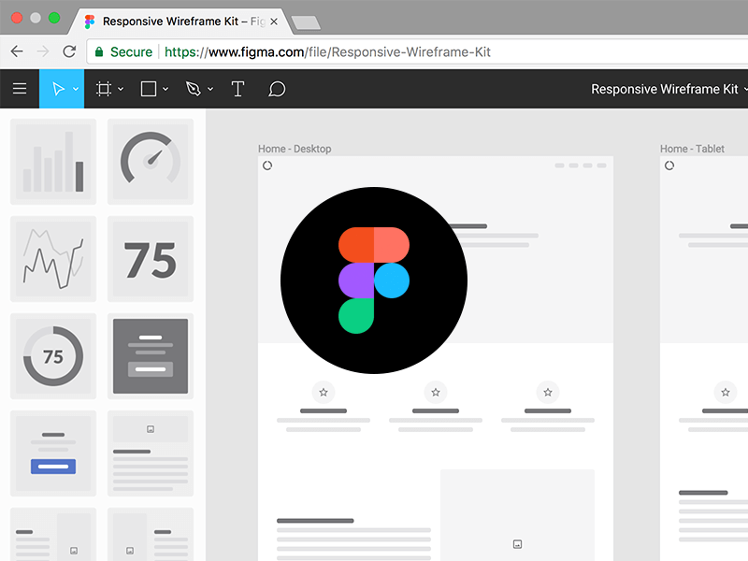Screen dimensions: 748x561
Task: Open a new browser tab
Action: click(306, 22)
